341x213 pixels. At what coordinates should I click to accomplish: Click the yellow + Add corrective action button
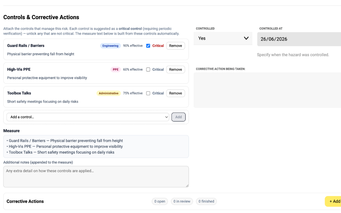[x=333, y=201]
